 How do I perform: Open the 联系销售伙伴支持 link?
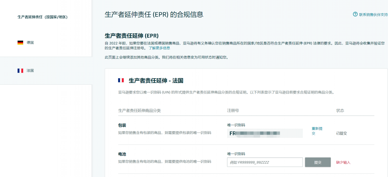(x=373, y=15)
